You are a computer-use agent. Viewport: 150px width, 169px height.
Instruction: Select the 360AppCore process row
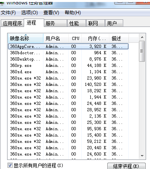tap(68, 46)
